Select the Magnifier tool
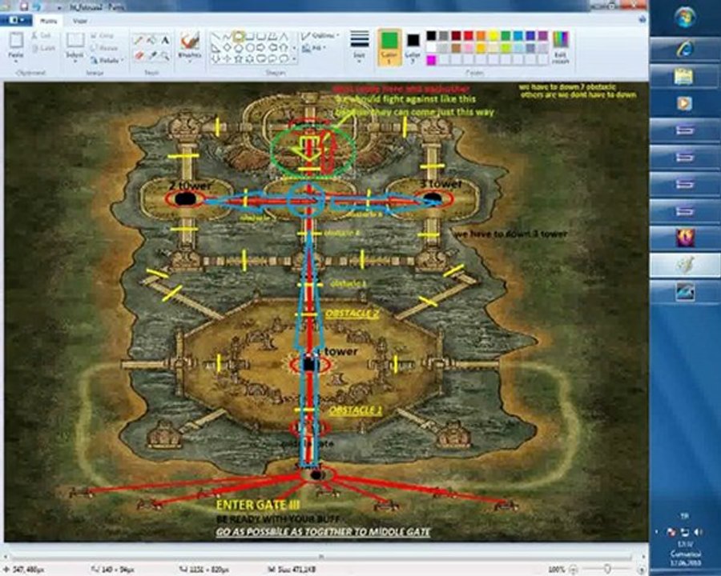721x576 pixels. click(x=165, y=55)
